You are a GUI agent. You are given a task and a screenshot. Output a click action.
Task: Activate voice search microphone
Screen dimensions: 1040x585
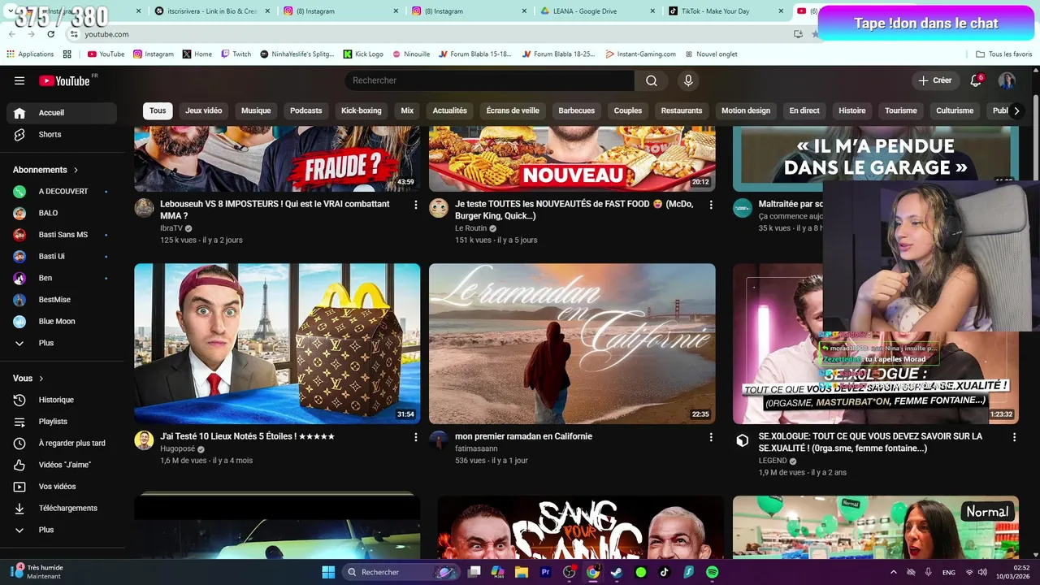click(x=688, y=80)
